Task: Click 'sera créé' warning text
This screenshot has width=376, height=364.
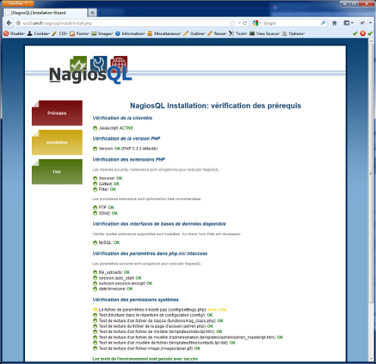Action: [217, 309]
